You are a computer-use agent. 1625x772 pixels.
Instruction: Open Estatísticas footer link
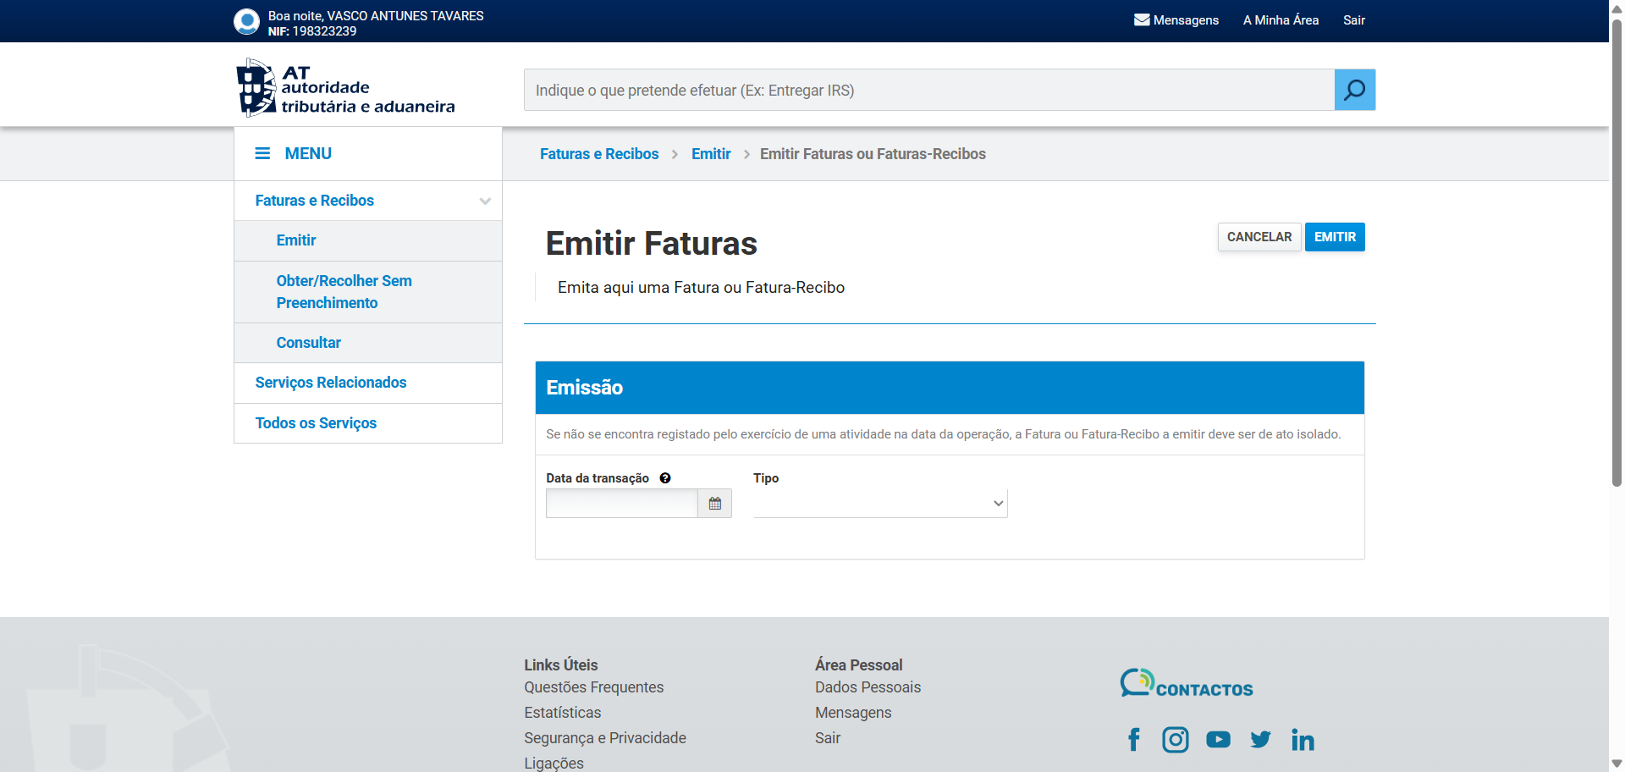(563, 713)
